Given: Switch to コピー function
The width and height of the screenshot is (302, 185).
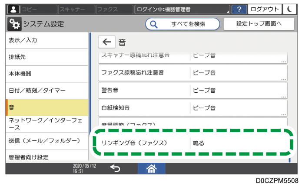Looking at the screenshot, I should tap(39, 9).
